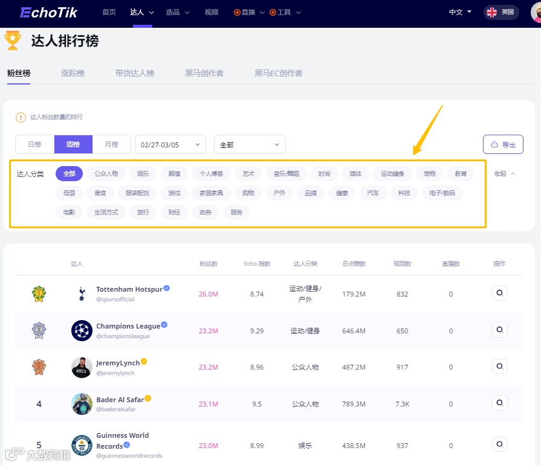Filter by 公众人物 category chip

[x=106, y=173]
